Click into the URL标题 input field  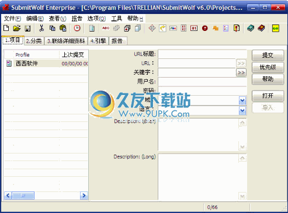[x=202, y=54]
